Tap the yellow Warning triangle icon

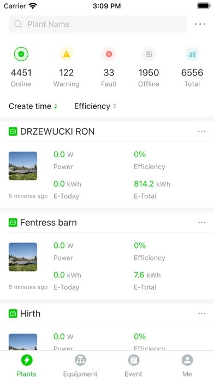(x=66, y=54)
